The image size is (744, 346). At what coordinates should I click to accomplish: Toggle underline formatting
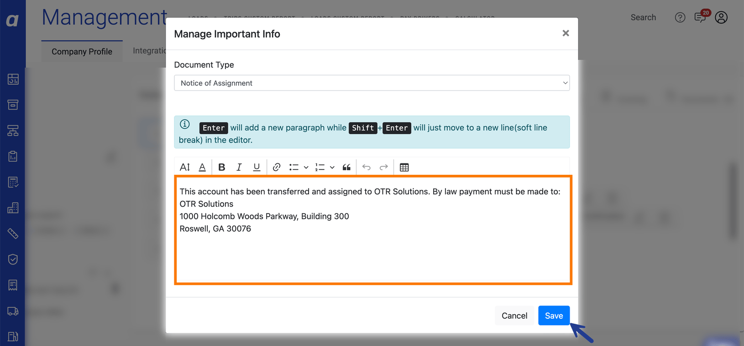(x=257, y=167)
